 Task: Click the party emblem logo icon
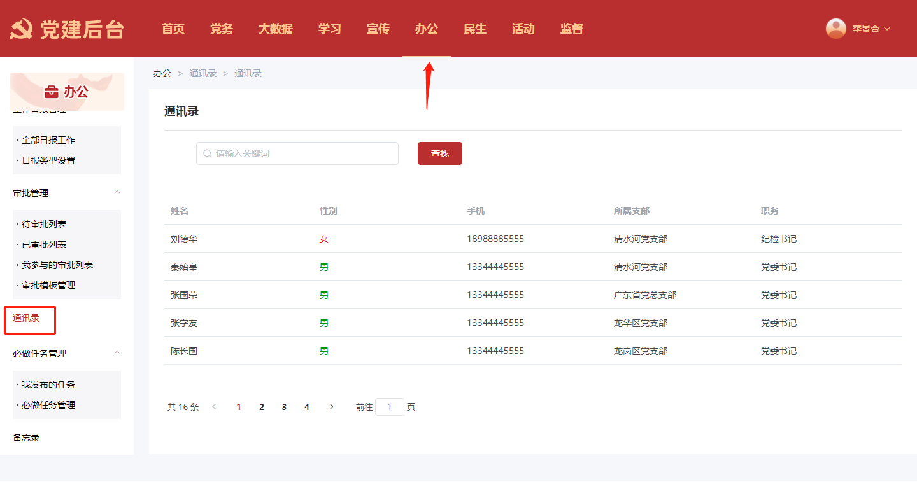point(22,29)
